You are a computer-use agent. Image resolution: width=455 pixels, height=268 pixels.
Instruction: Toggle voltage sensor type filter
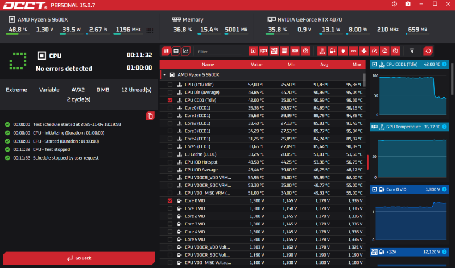[x=332, y=51]
